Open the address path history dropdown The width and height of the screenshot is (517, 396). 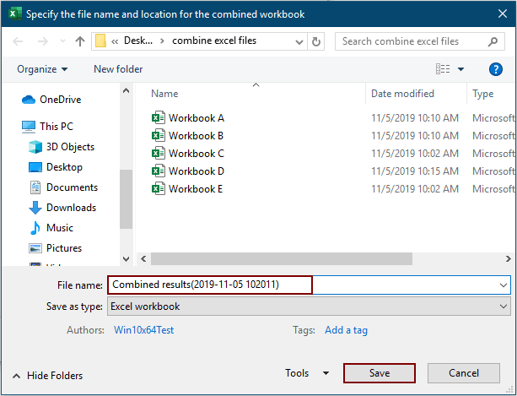[298, 41]
